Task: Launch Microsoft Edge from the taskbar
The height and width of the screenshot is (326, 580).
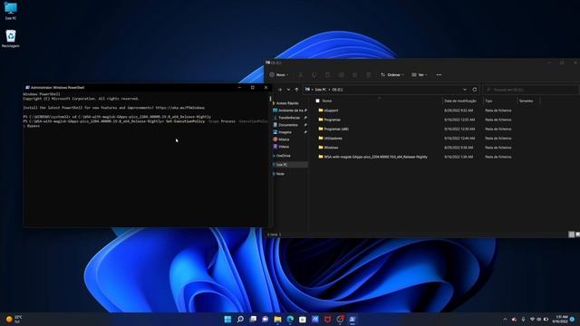Action: pos(290,319)
